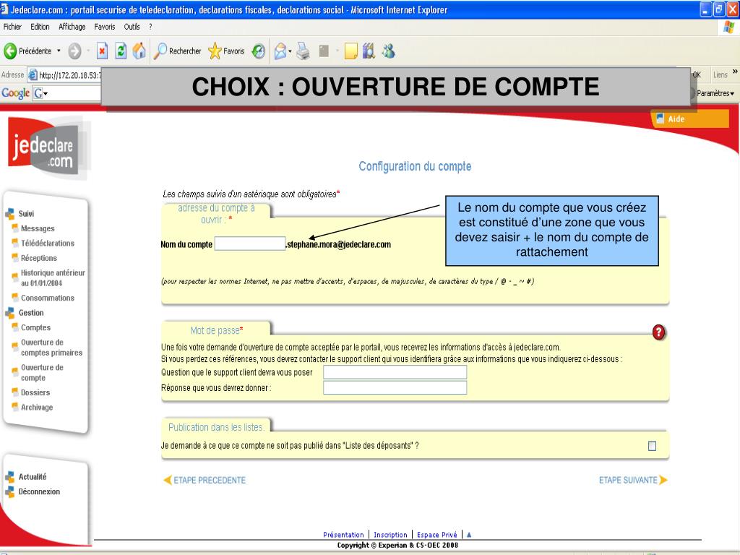
Task: Click the Windows flag logo icon
Action: point(728,27)
